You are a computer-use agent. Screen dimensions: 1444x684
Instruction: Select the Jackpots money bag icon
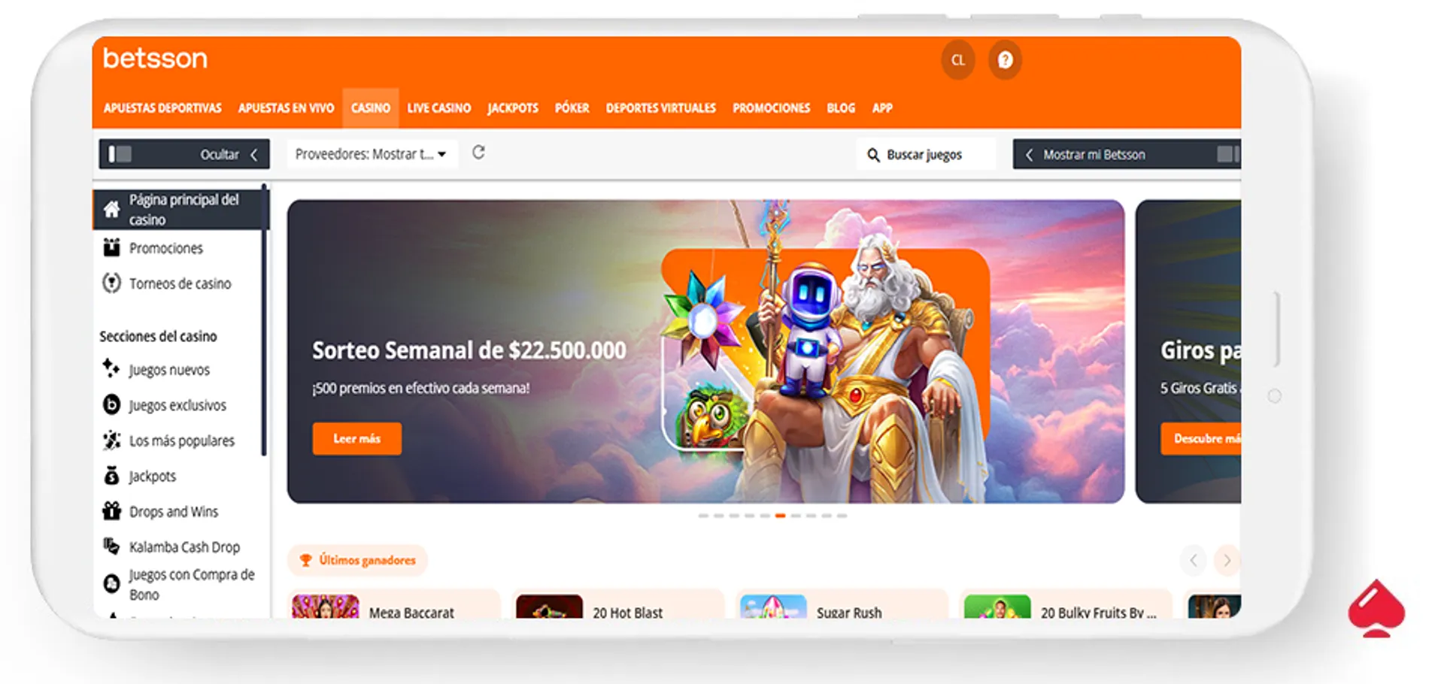[x=111, y=476]
